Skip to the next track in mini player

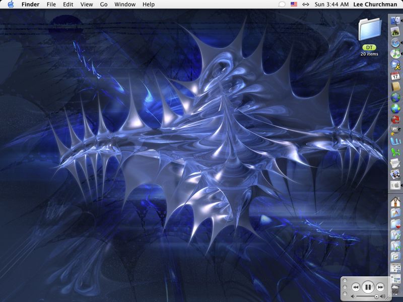[x=380, y=287]
